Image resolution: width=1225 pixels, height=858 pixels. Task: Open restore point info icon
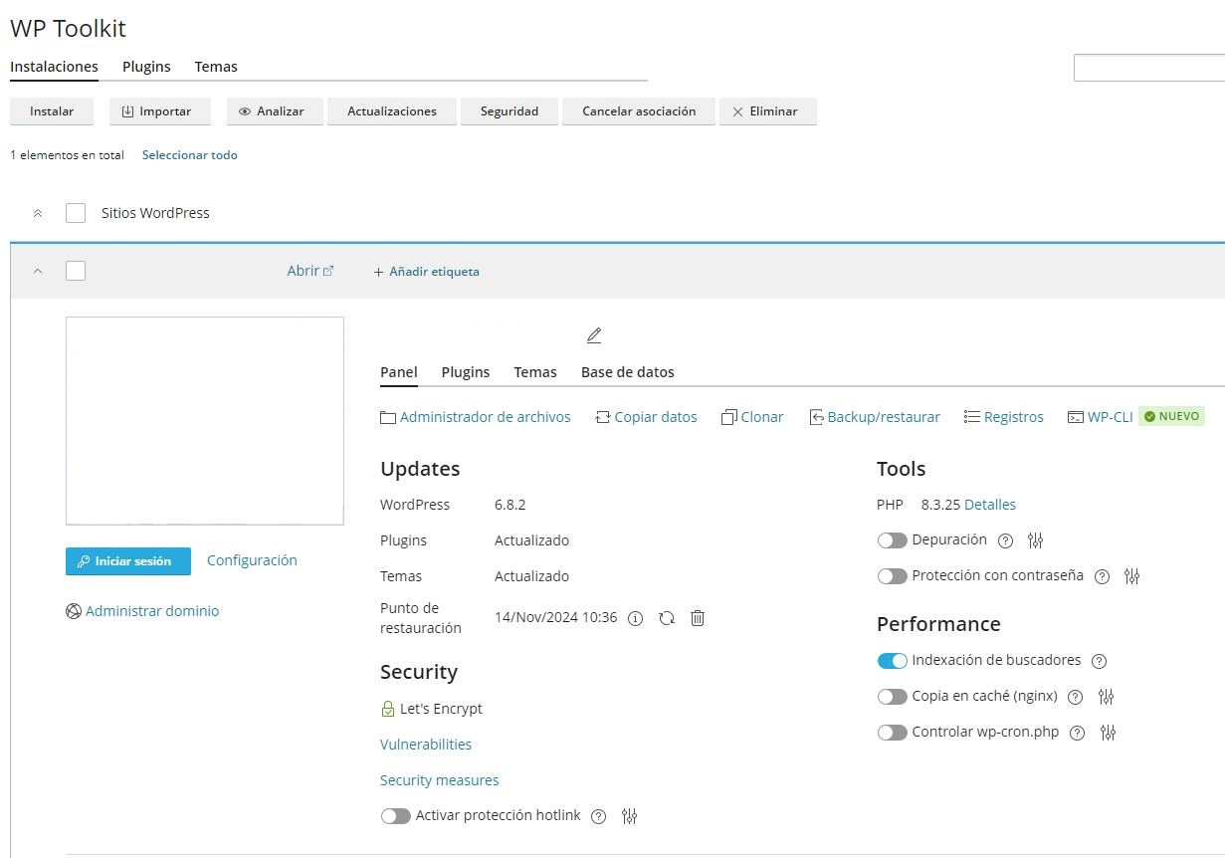(x=636, y=618)
